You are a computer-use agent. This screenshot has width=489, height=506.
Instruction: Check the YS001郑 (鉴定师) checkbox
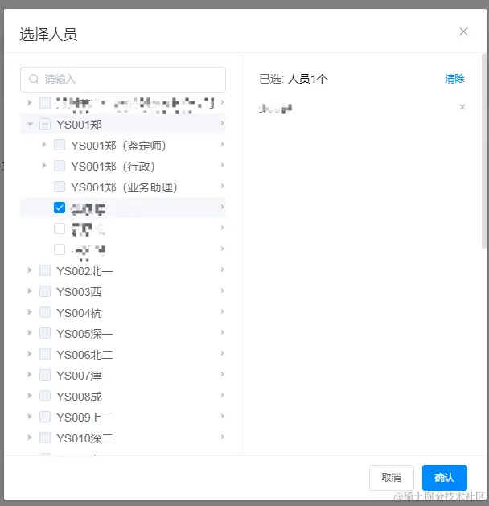coord(60,145)
